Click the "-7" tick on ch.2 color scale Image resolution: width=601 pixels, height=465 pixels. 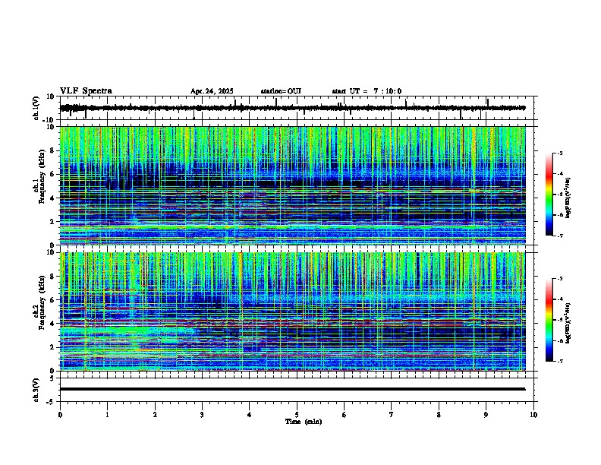coord(560,361)
